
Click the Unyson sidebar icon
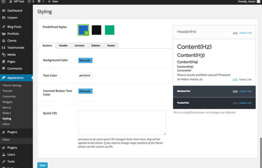4,18
